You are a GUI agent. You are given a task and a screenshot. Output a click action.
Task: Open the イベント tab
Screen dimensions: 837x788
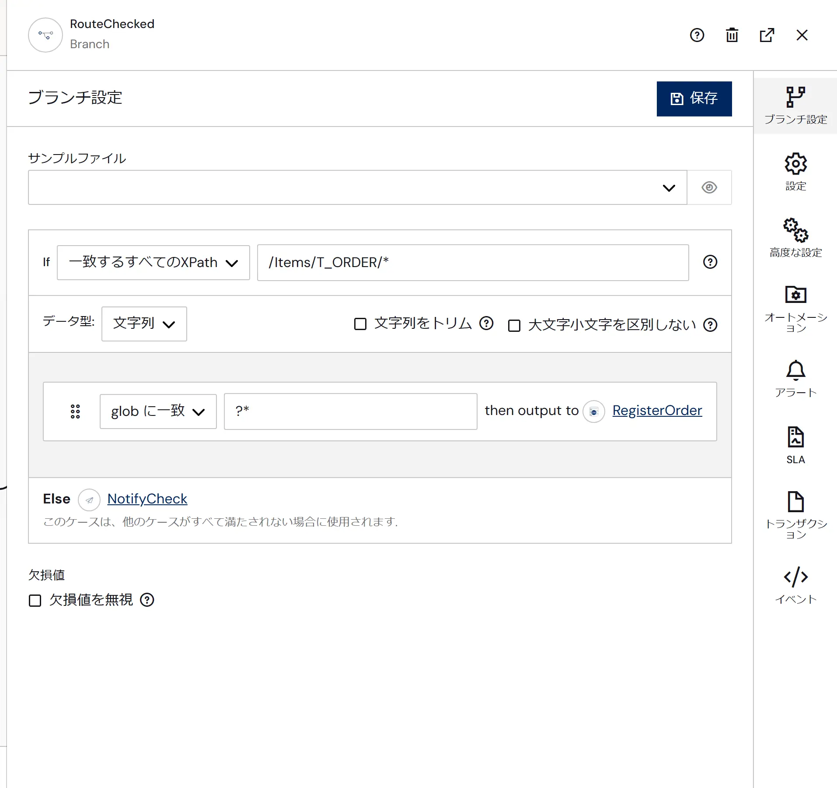coord(795,586)
